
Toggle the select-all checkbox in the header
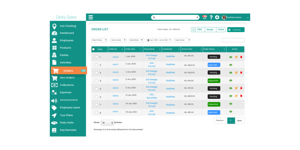[93, 49]
